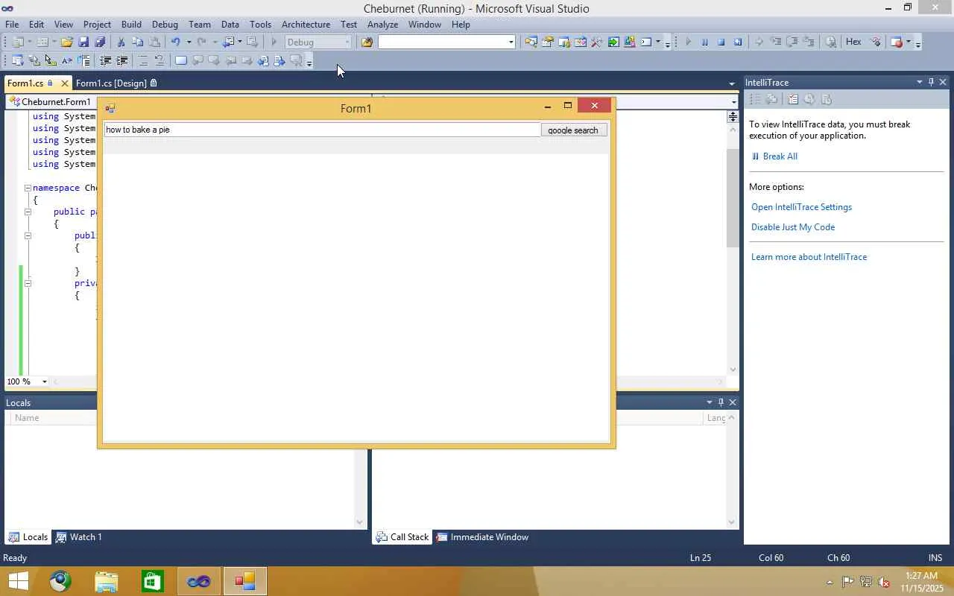This screenshot has width=954, height=596.
Task: Expand the undo history dropdown arrow
Action: 189,42
